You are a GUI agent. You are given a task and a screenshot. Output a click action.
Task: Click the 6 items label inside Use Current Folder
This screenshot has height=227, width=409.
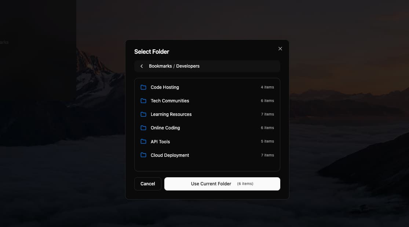coord(245,184)
